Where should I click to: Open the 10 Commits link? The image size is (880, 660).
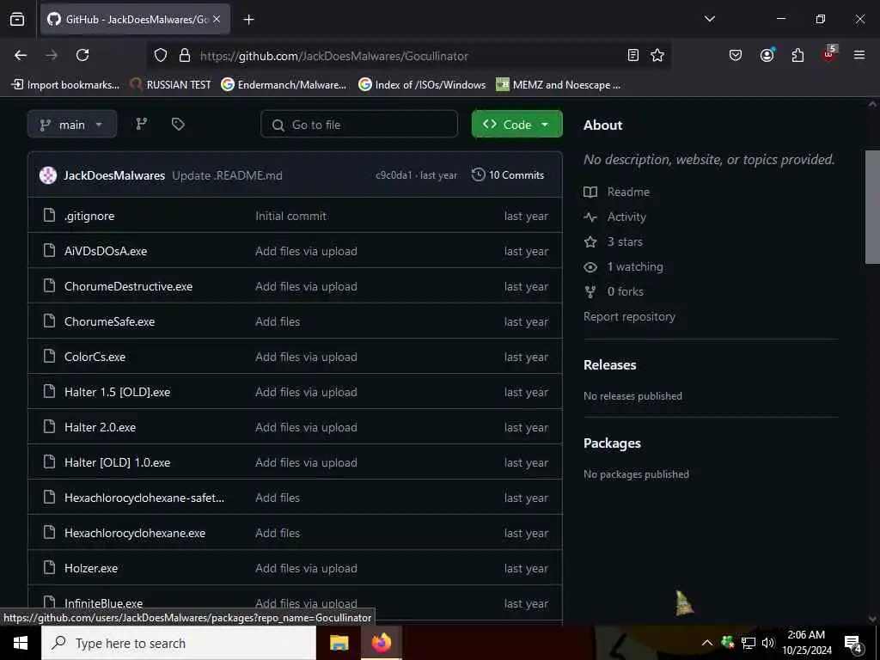coord(507,175)
